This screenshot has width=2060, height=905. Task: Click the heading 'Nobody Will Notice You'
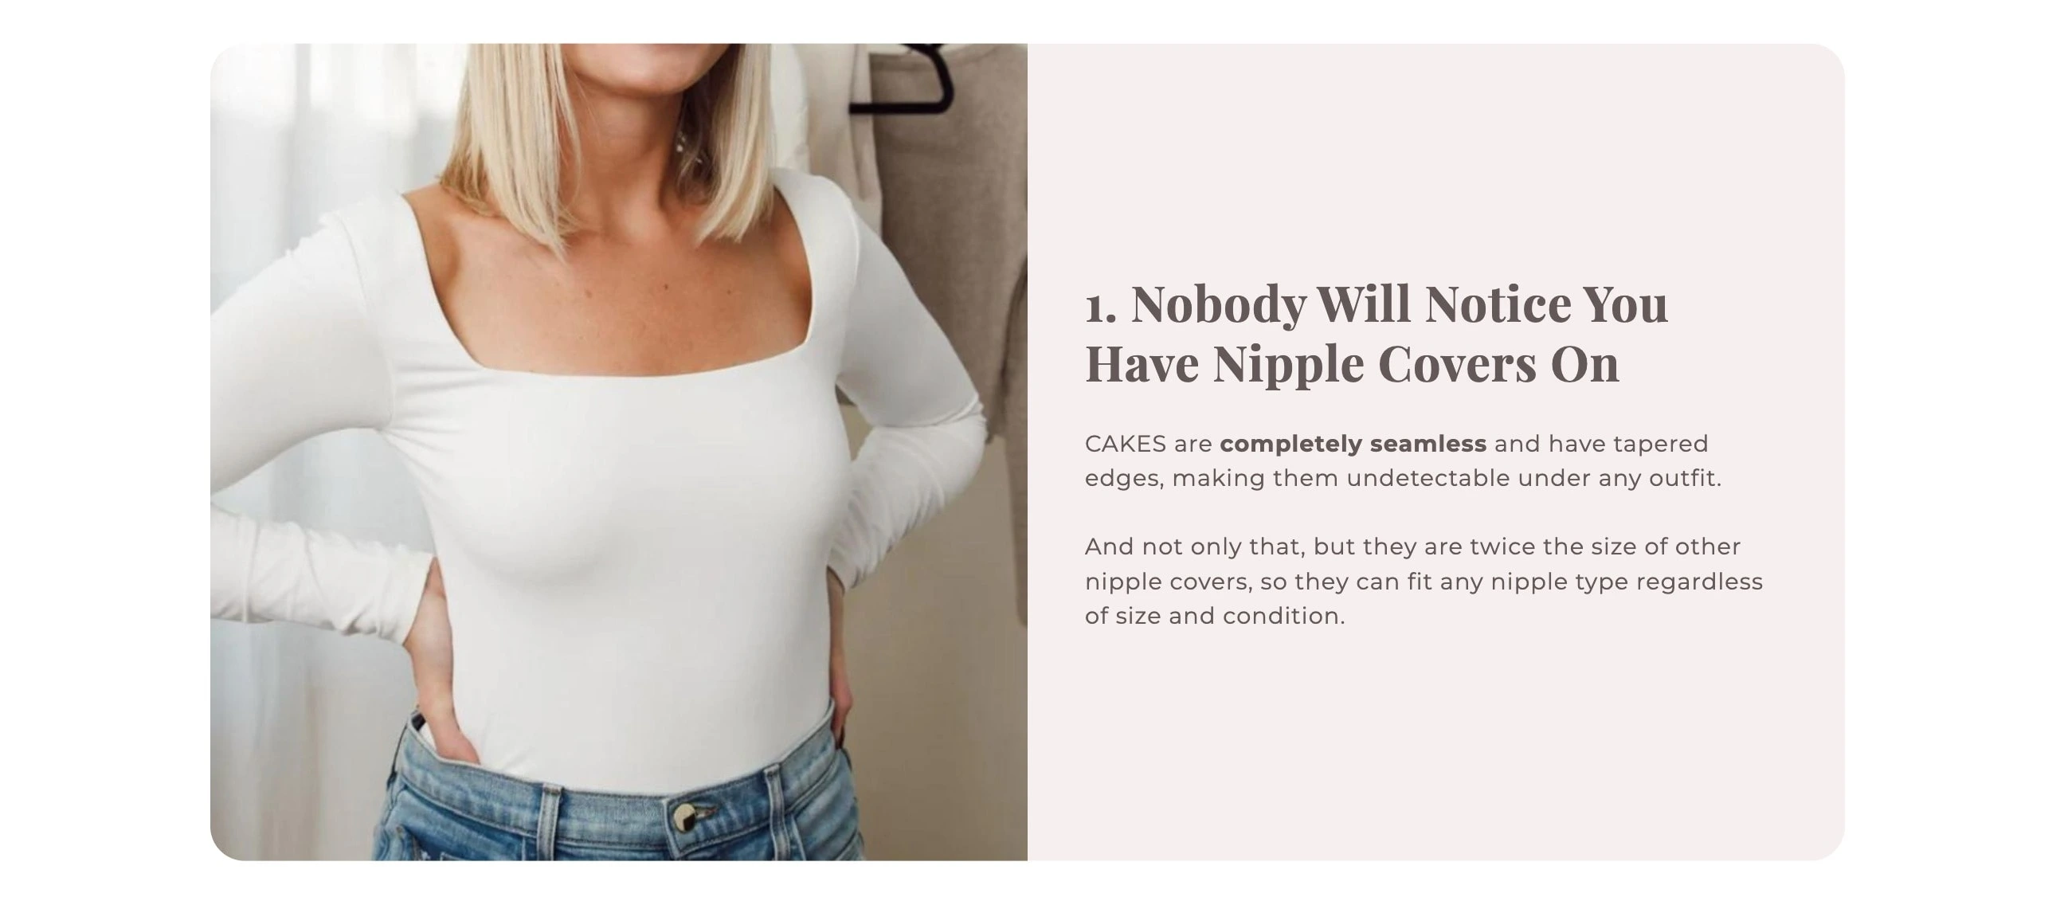tap(1400, 304)
